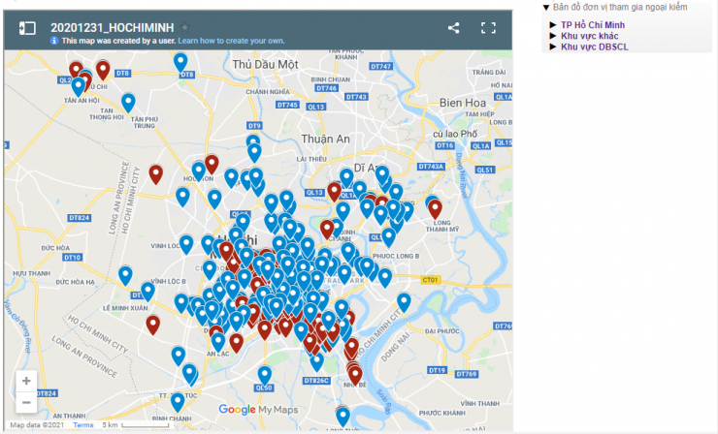Collapse the Bản đồ đơn vị section
This screenshot has height=434, width=718.
(x=546, y=7)
